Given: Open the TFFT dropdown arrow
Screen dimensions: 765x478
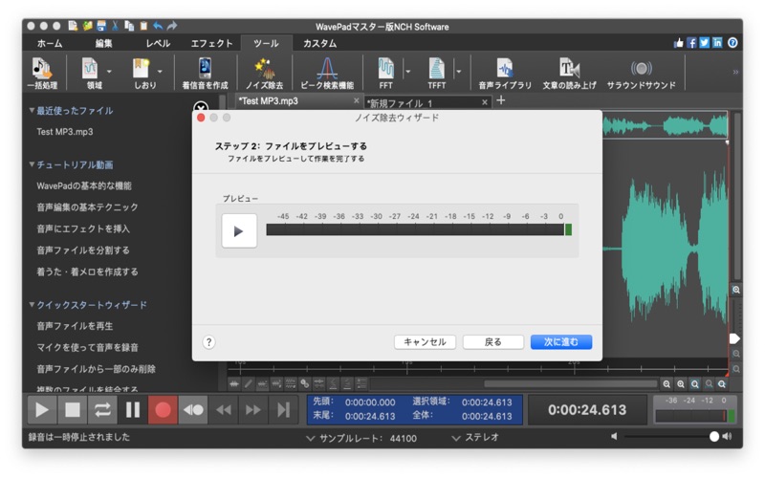Looking at the screenshot, I should pos(459,71).
